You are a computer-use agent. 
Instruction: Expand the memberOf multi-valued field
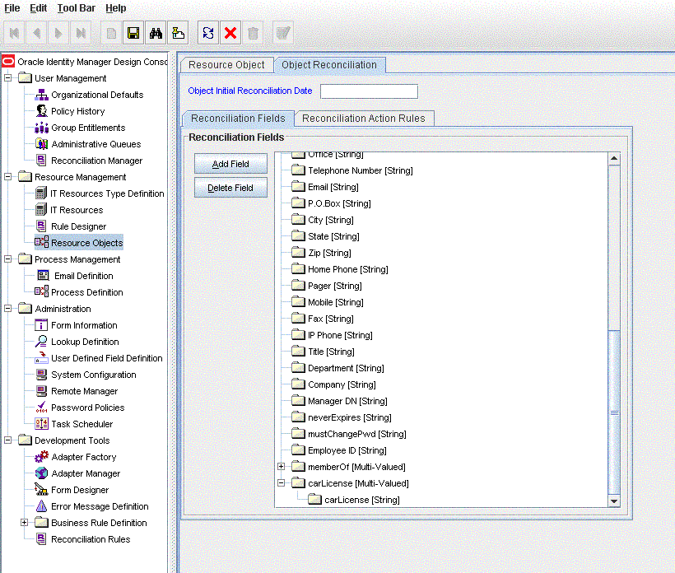[282, 467]
